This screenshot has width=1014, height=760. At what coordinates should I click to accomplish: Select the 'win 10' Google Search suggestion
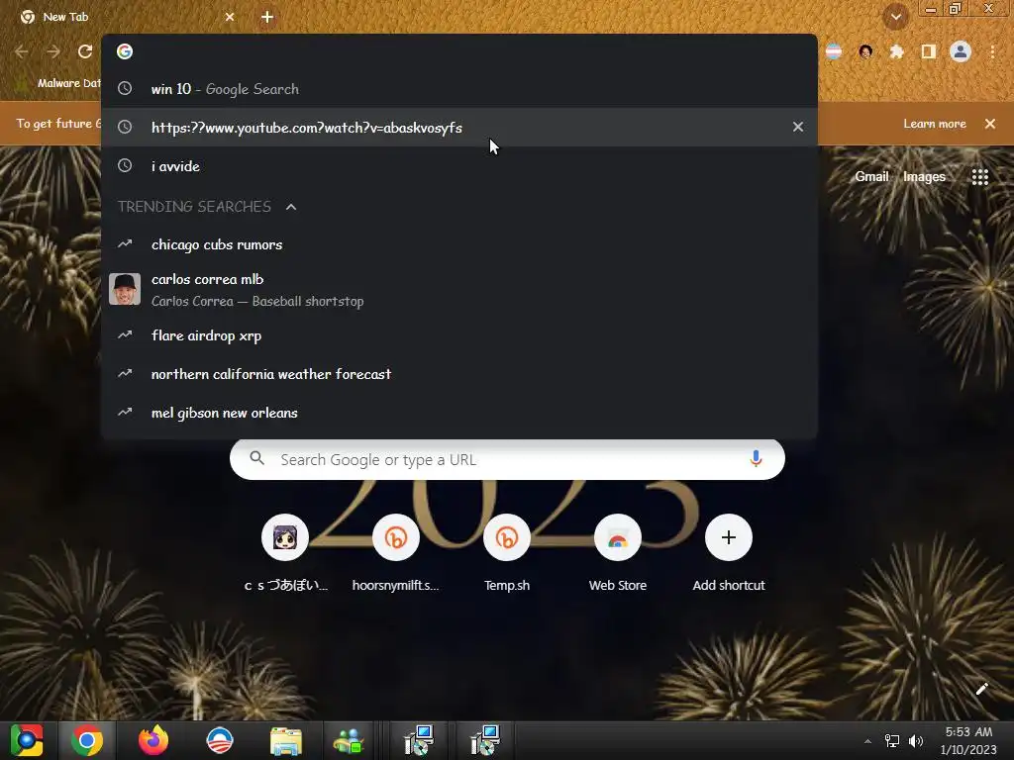tap(459, 89)
